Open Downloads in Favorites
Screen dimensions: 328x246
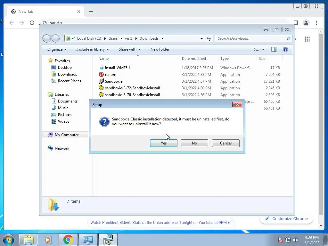click(67, 74)
